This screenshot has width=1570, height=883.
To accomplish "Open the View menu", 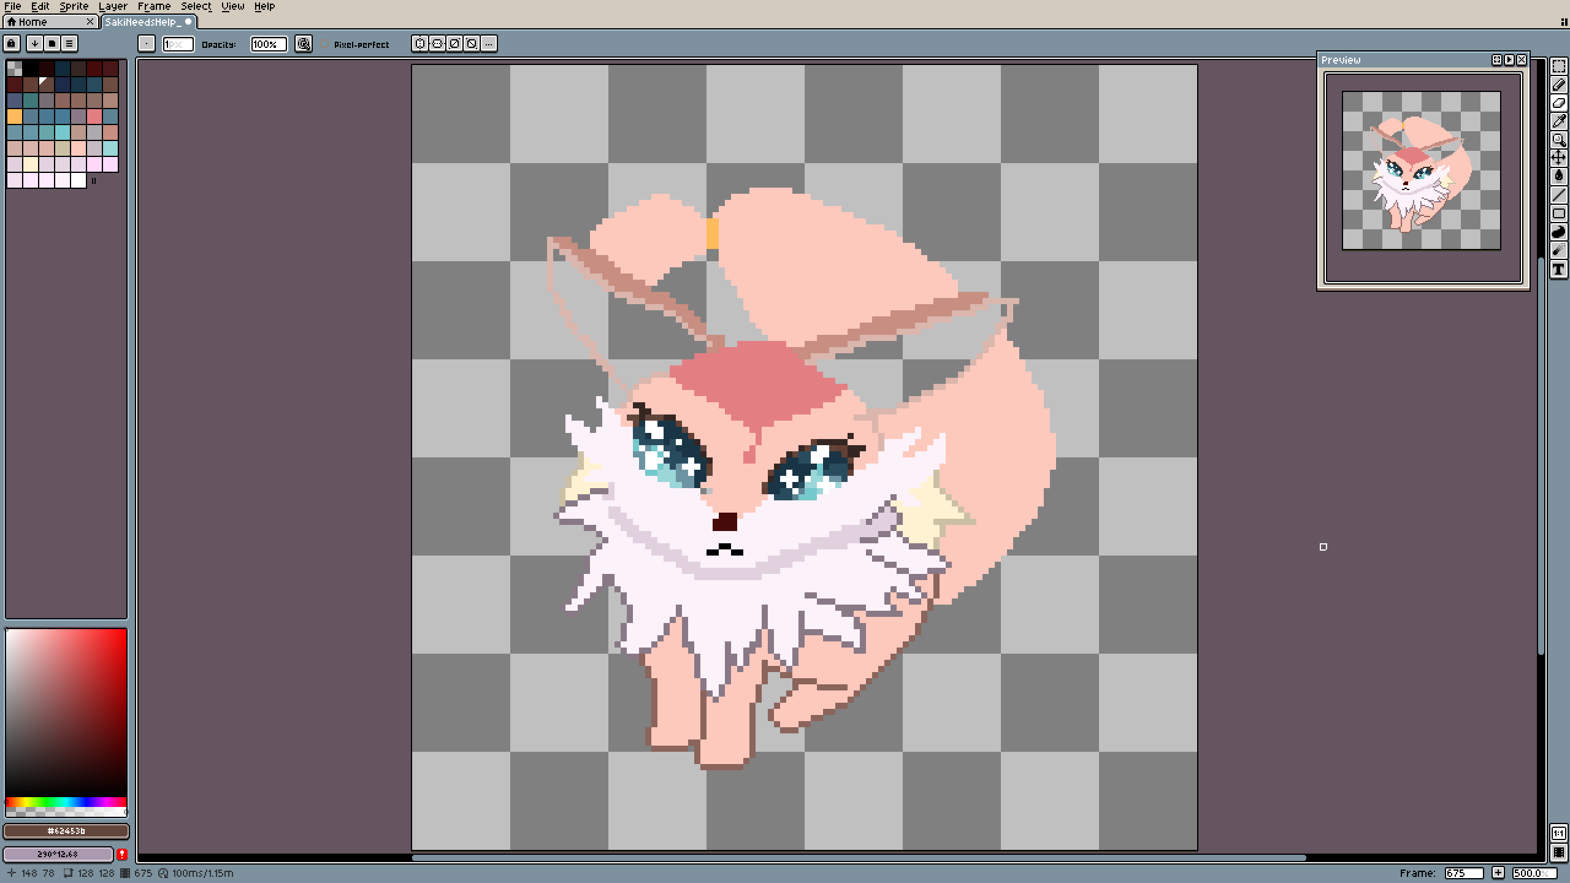I will pos(233,6).
